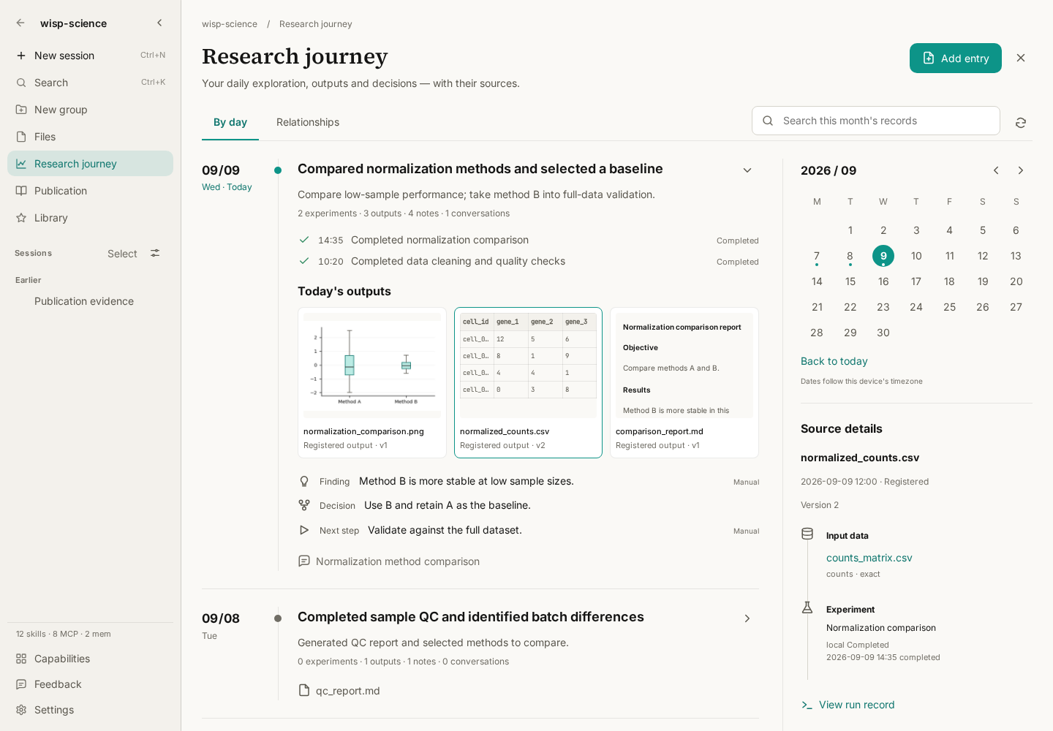
Task: Click the Use B and retain A decision
Action: [x=448, y=505]
